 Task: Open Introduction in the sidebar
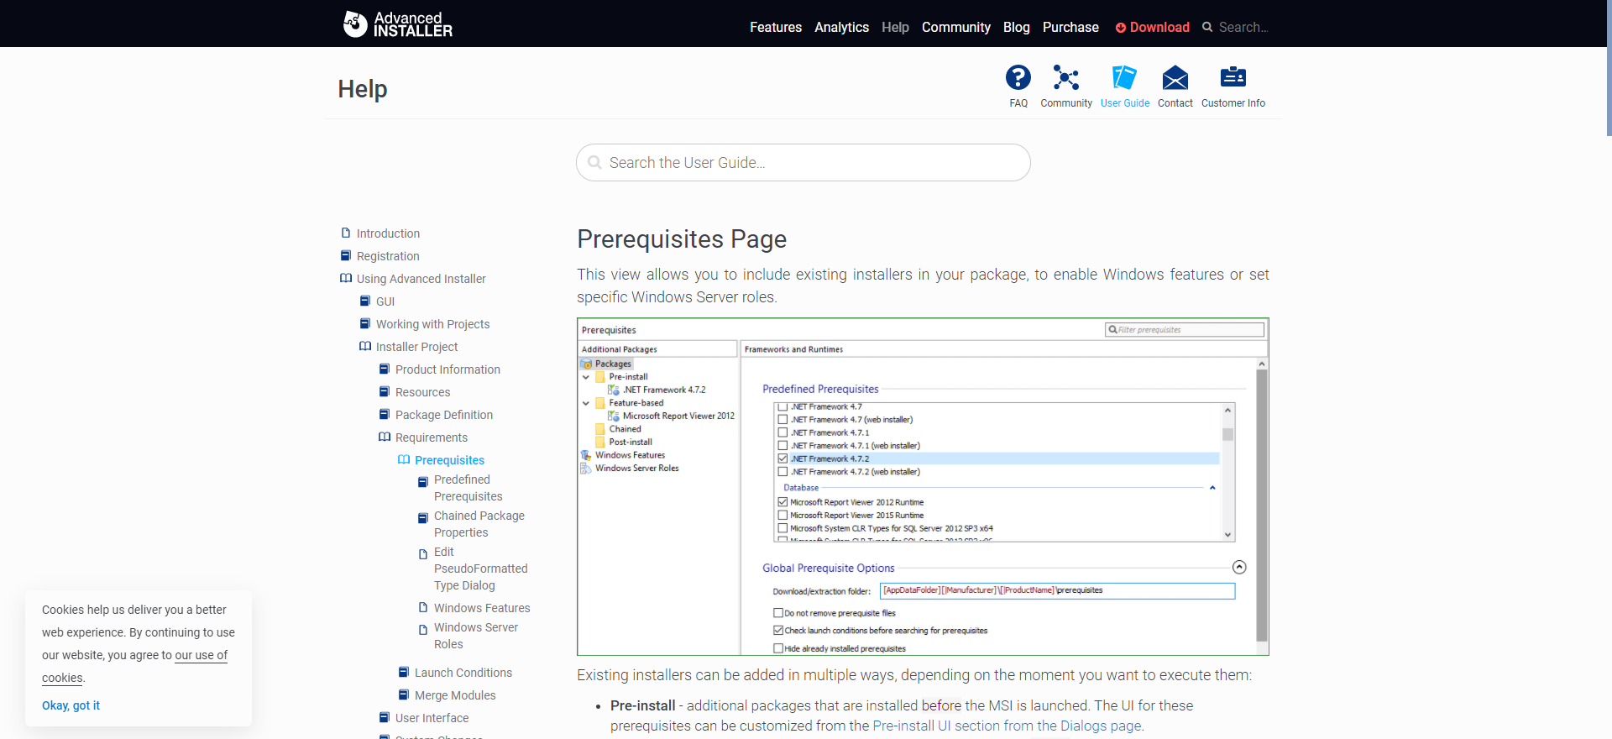388,233
